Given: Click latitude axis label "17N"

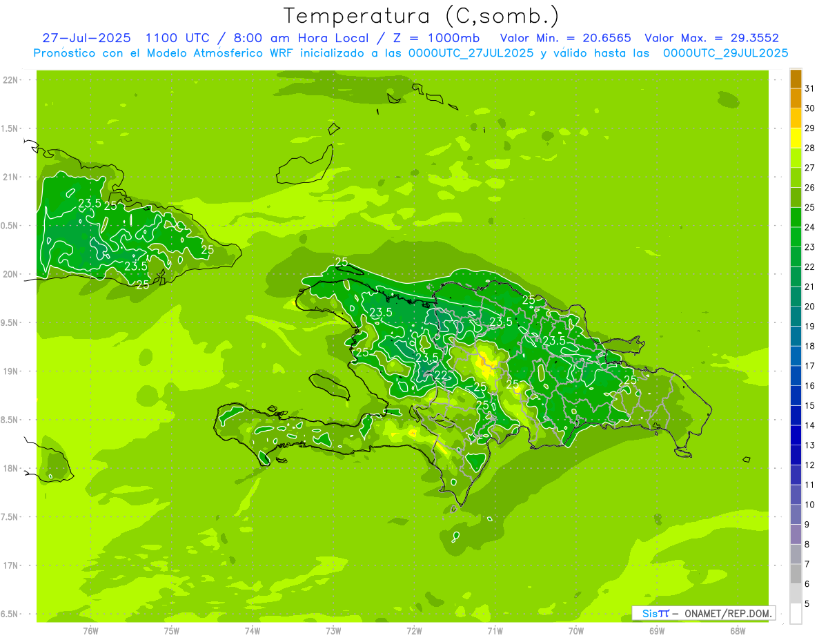Looking at the screenshot, I should pos(10,565).
